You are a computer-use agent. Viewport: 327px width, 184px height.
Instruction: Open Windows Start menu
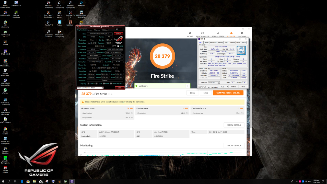pyautogui.click(x=3, y=181)
